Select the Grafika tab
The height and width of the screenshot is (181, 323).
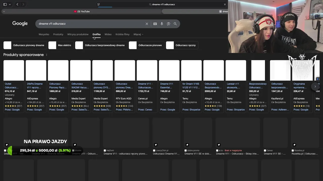click(x=96, y=34)
